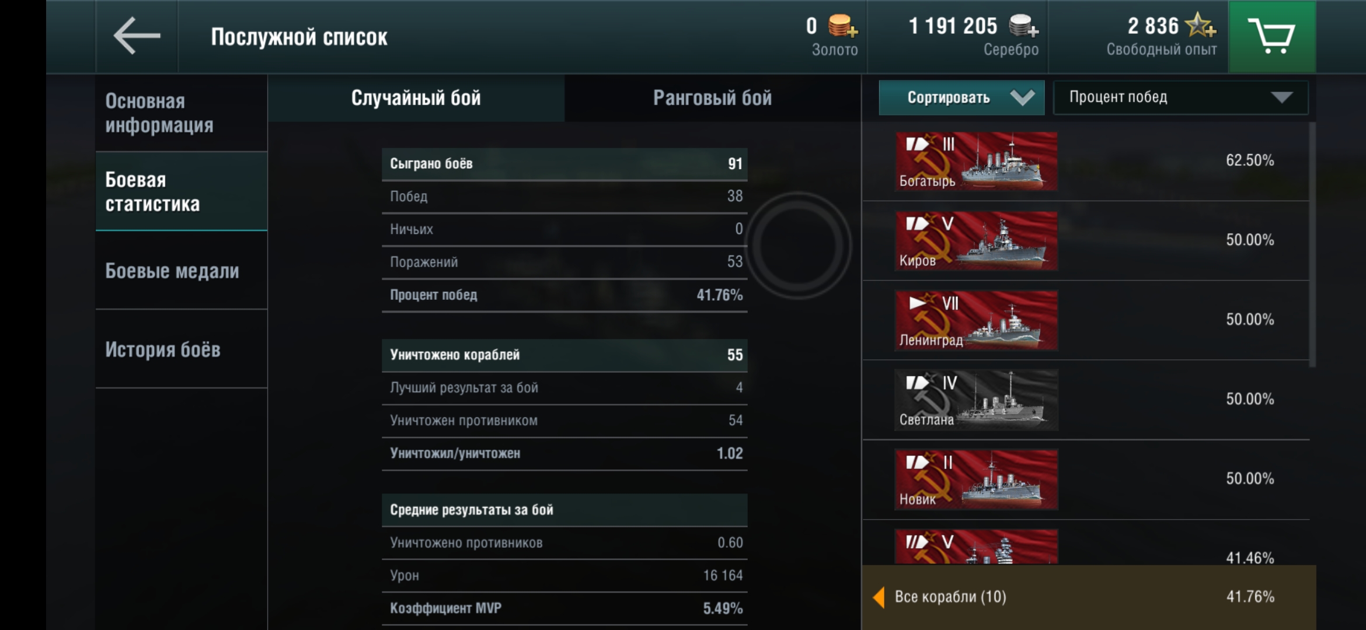Click the ship list scrollbar
The width and height of the screenshot is (1366, 630).
(1312, 245)
